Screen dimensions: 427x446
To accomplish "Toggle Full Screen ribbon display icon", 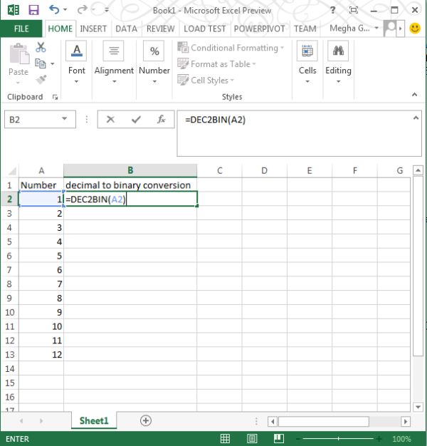I will pyautogui.click(x=354, y=10).
